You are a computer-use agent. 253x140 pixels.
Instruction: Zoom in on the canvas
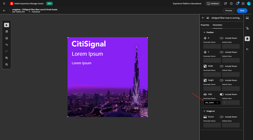click(x=7, y=58)
